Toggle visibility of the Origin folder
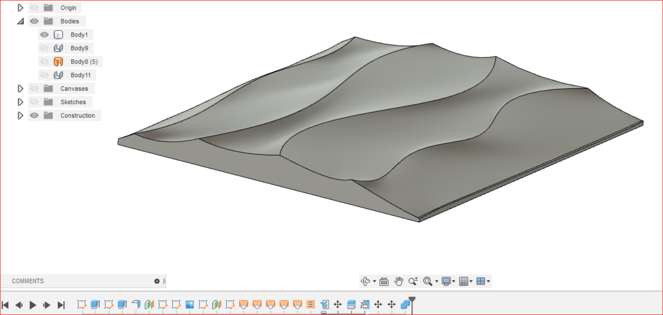 point(34,8)
